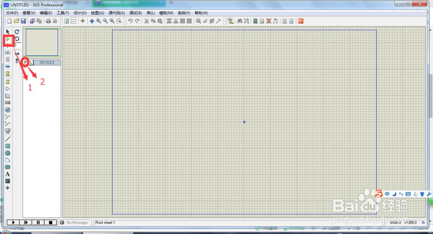433x234 pixels.
Task: Click the horizontal X-Mirror icon
Action: [x=17, y=54]
